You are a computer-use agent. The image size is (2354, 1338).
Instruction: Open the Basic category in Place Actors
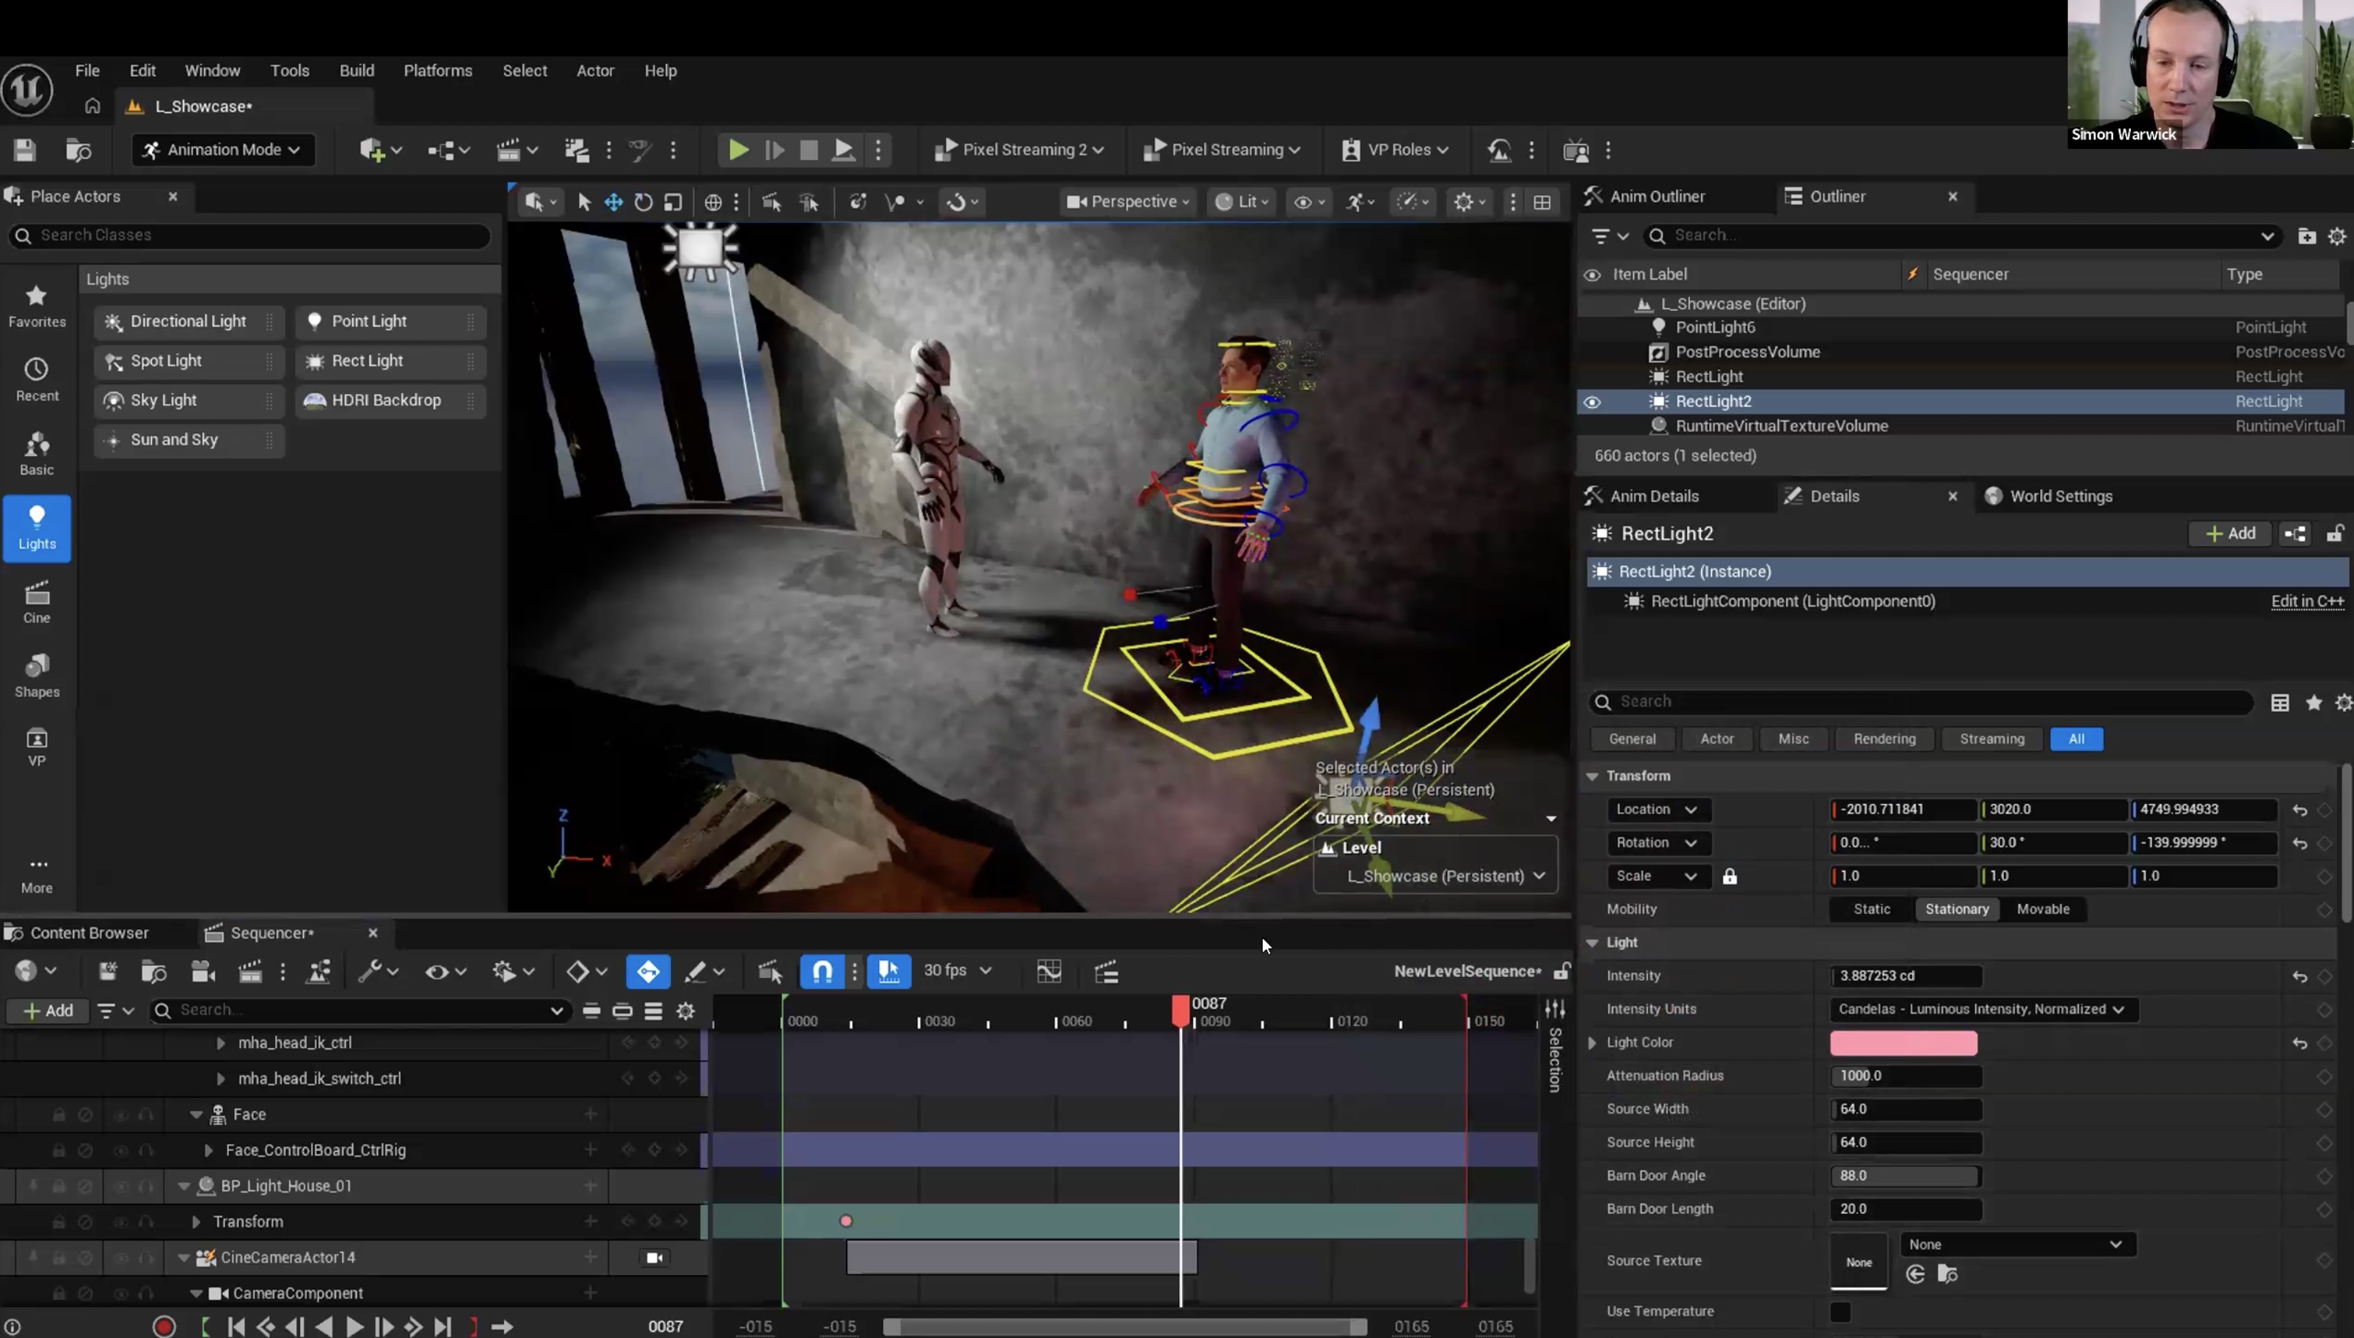[37, 455]
